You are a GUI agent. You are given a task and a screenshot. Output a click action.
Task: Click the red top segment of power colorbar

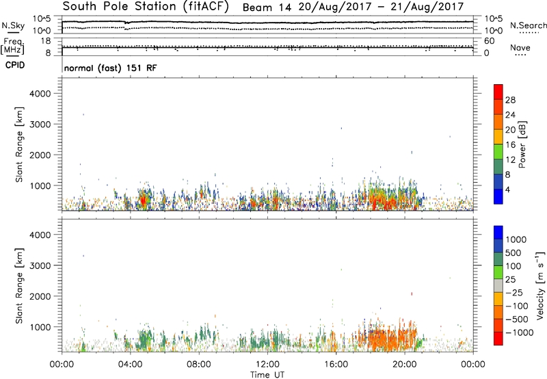click(x=498, y=92)
